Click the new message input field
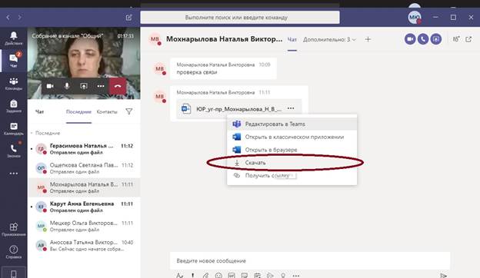The image size is (480, 278). point(310,260)
